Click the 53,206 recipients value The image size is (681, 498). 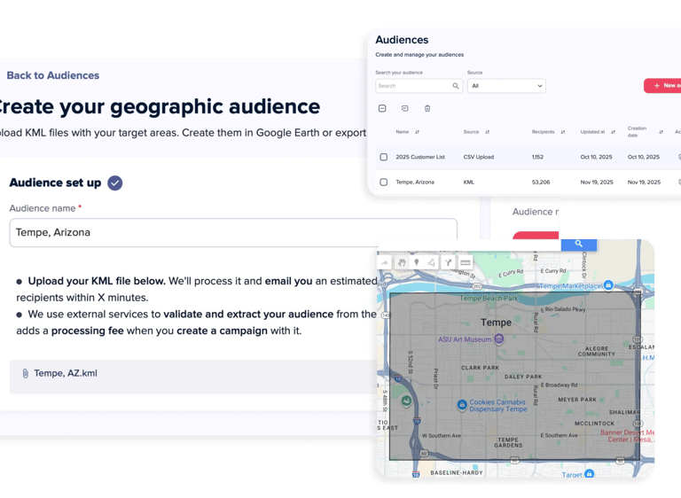(541, 183)
